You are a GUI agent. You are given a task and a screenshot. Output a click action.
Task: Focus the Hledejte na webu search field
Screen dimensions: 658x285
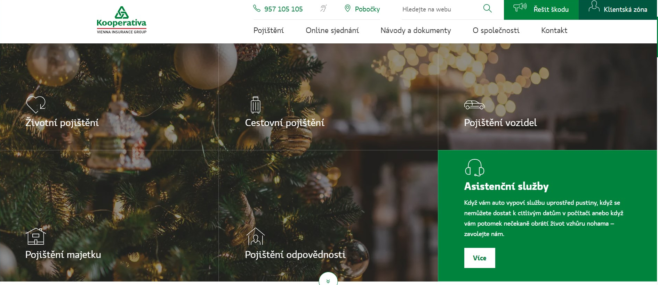(440, 9)
